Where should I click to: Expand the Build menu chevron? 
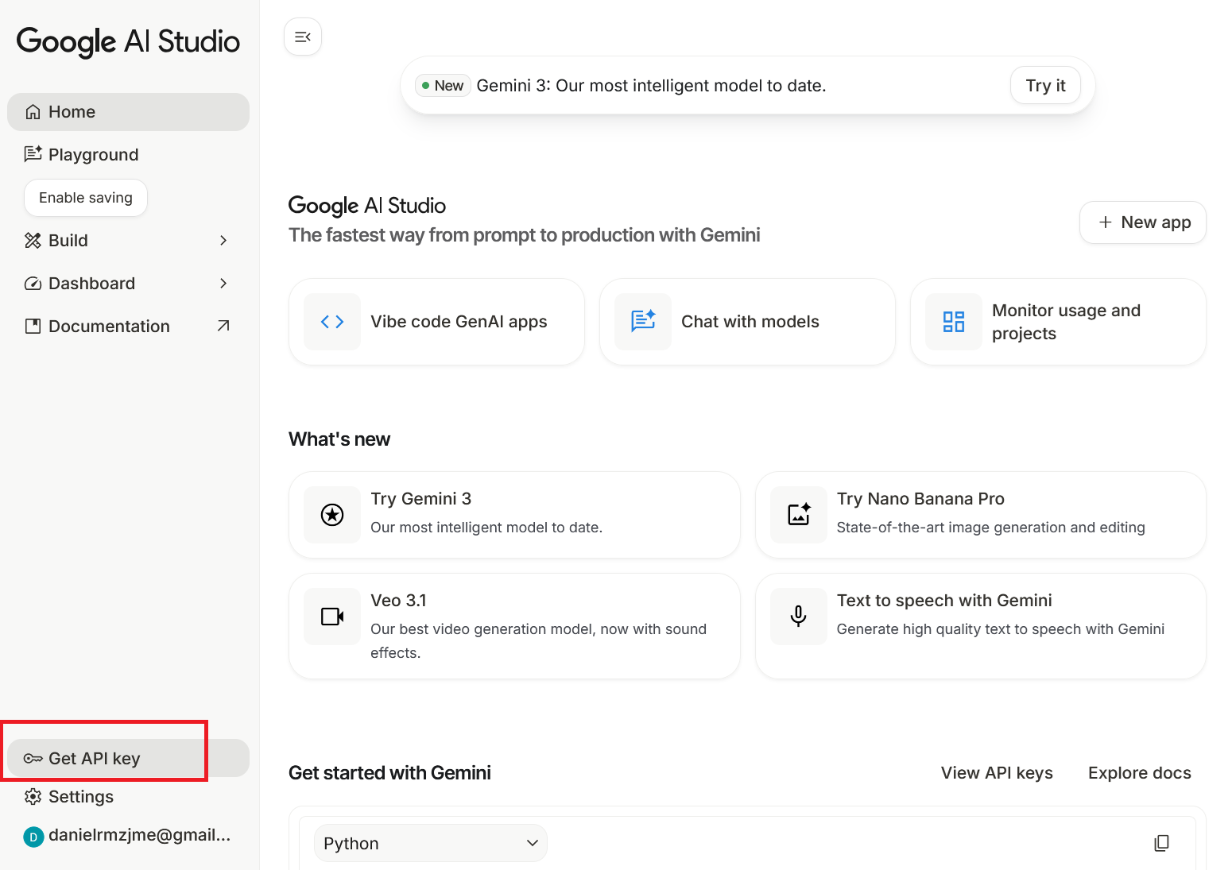(x=223, y=241)
